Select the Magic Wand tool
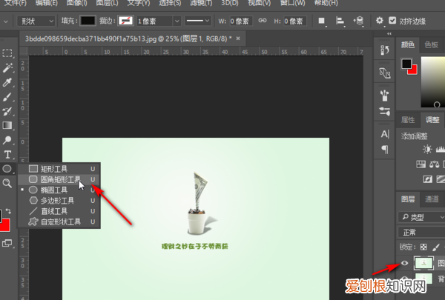445x300 pixels. 7,67
